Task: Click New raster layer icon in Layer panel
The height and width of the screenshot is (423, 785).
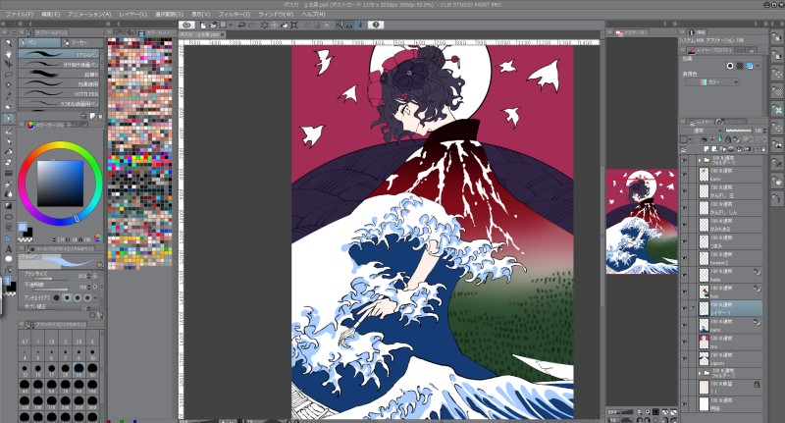Action: 706,149
